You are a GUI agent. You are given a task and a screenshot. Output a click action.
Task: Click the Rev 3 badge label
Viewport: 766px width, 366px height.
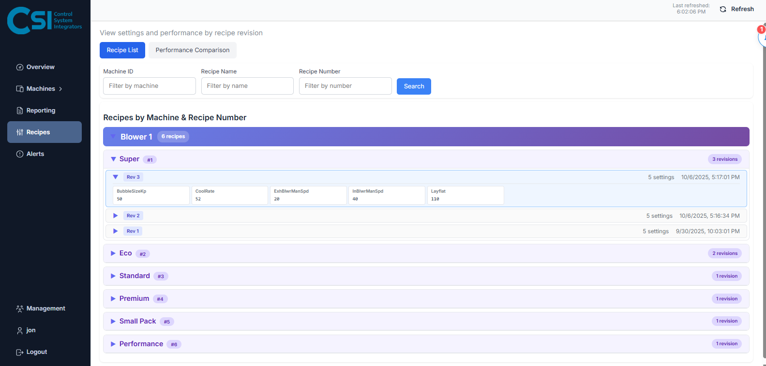[133, 177]
